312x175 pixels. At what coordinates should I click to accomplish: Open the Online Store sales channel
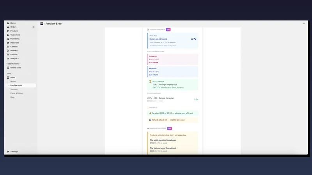[x=16, y=68]
